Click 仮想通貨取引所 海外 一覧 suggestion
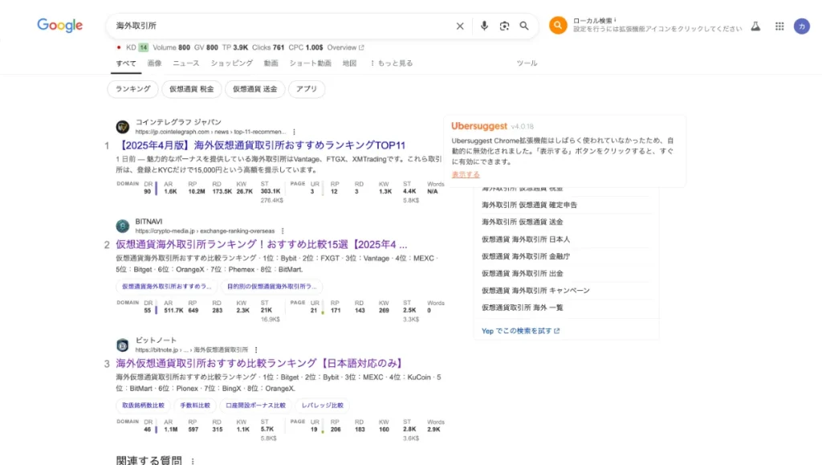The height and width of the screenshot is (465, 822). (x=522, y=308)
